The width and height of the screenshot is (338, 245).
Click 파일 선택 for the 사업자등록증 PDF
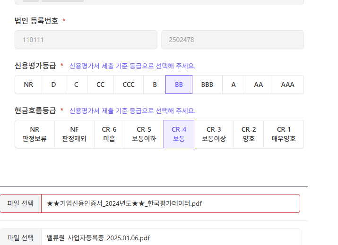click(20, 237)
